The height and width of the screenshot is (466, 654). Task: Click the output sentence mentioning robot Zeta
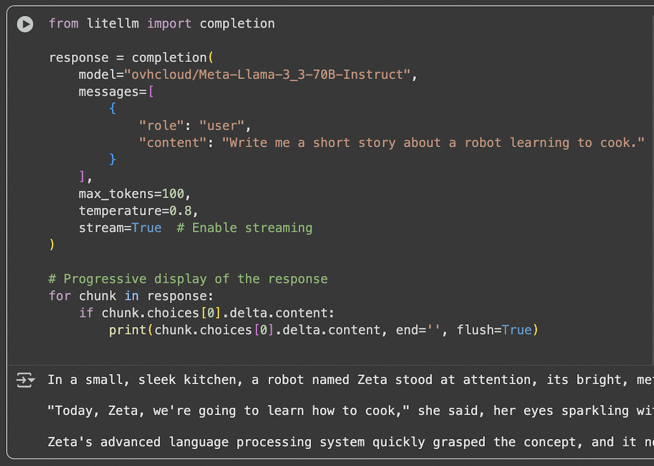[x=327, y=380]
